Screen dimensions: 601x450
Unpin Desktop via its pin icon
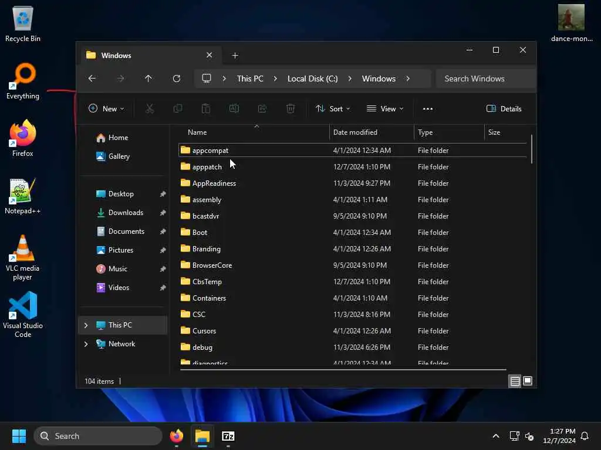[163, 194]
